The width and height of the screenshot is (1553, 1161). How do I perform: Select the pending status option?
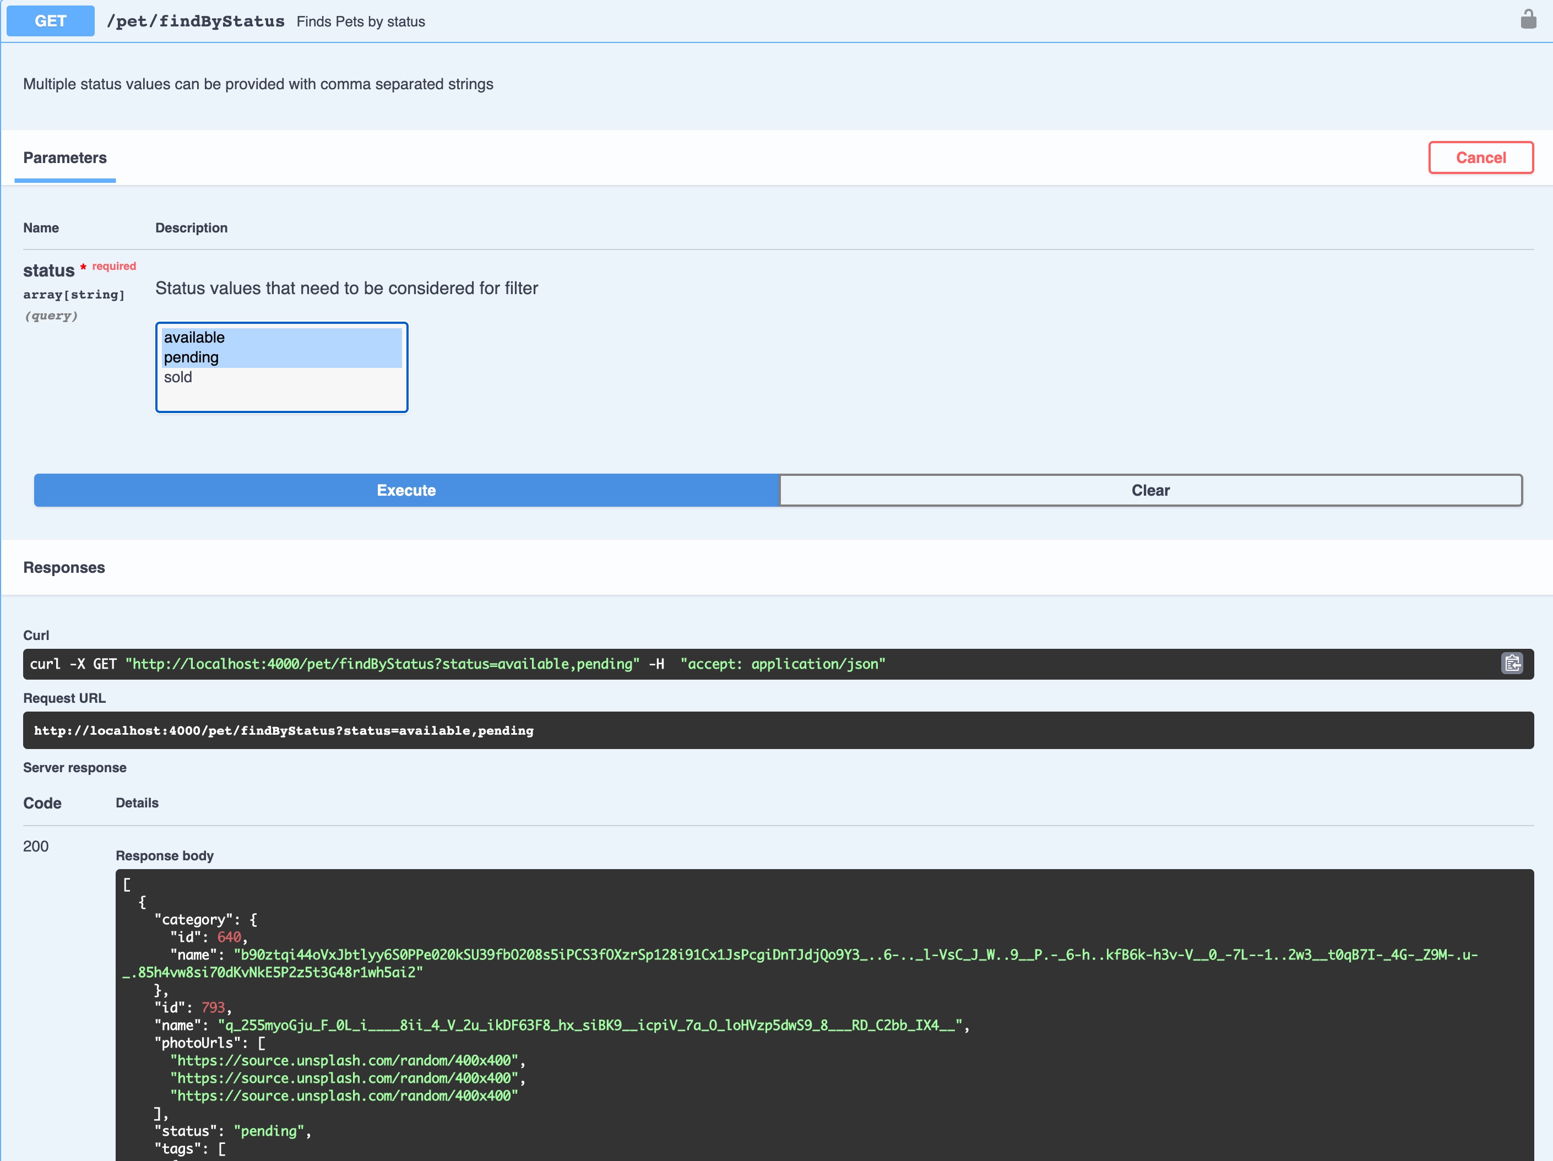point(192,357)
